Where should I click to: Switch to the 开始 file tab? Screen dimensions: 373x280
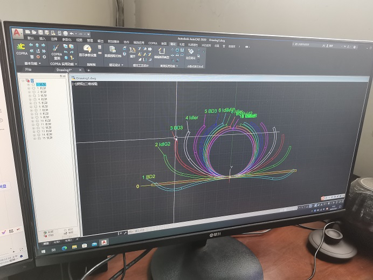click(x=29, y=70)
